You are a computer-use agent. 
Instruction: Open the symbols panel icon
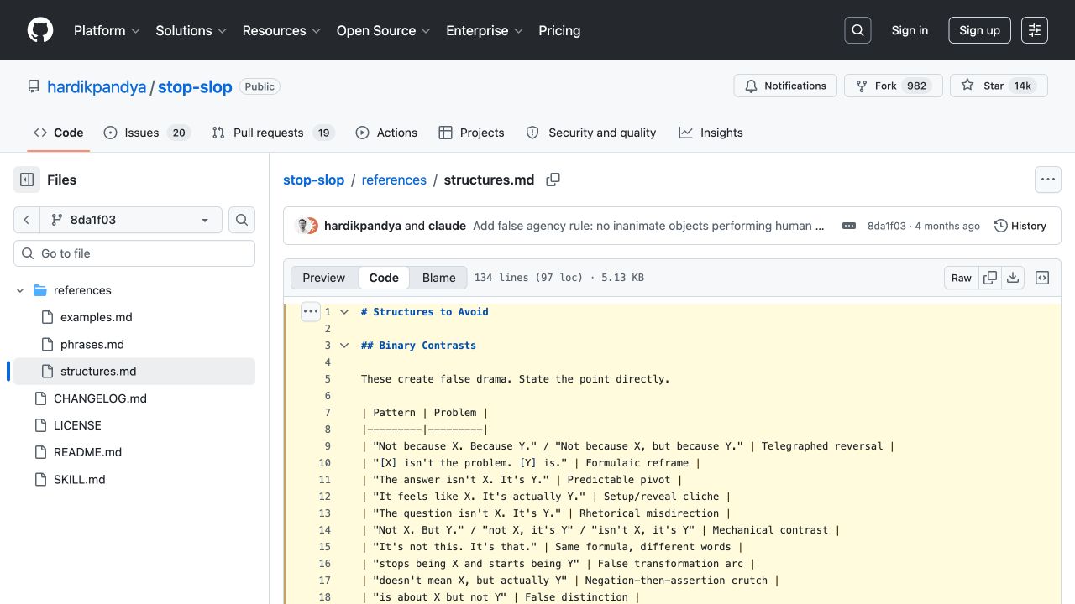1042,278
